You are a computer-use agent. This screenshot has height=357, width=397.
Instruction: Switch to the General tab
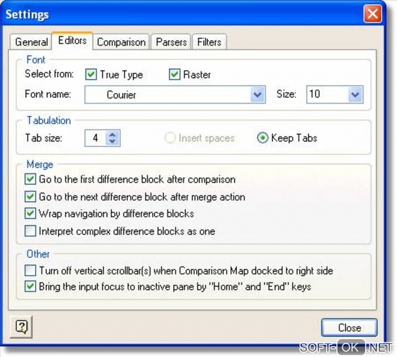(x=32, y=42)
